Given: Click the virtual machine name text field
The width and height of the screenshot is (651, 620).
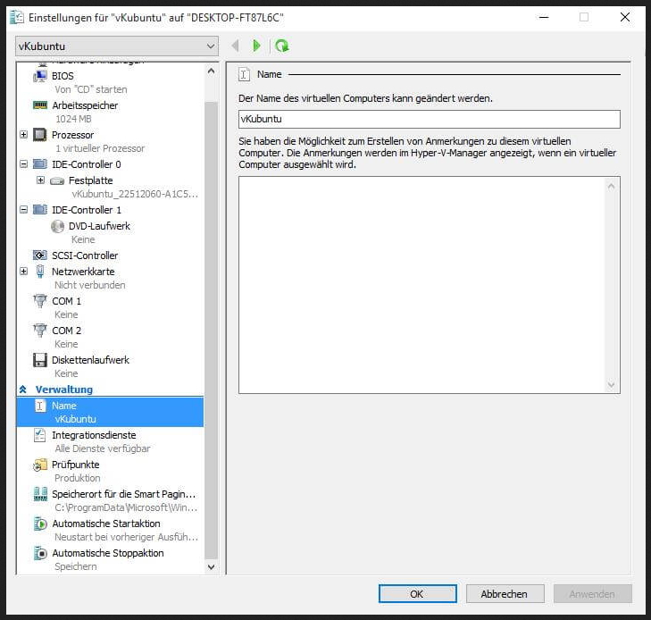Looking at the screenshot, I should [430, 119].
